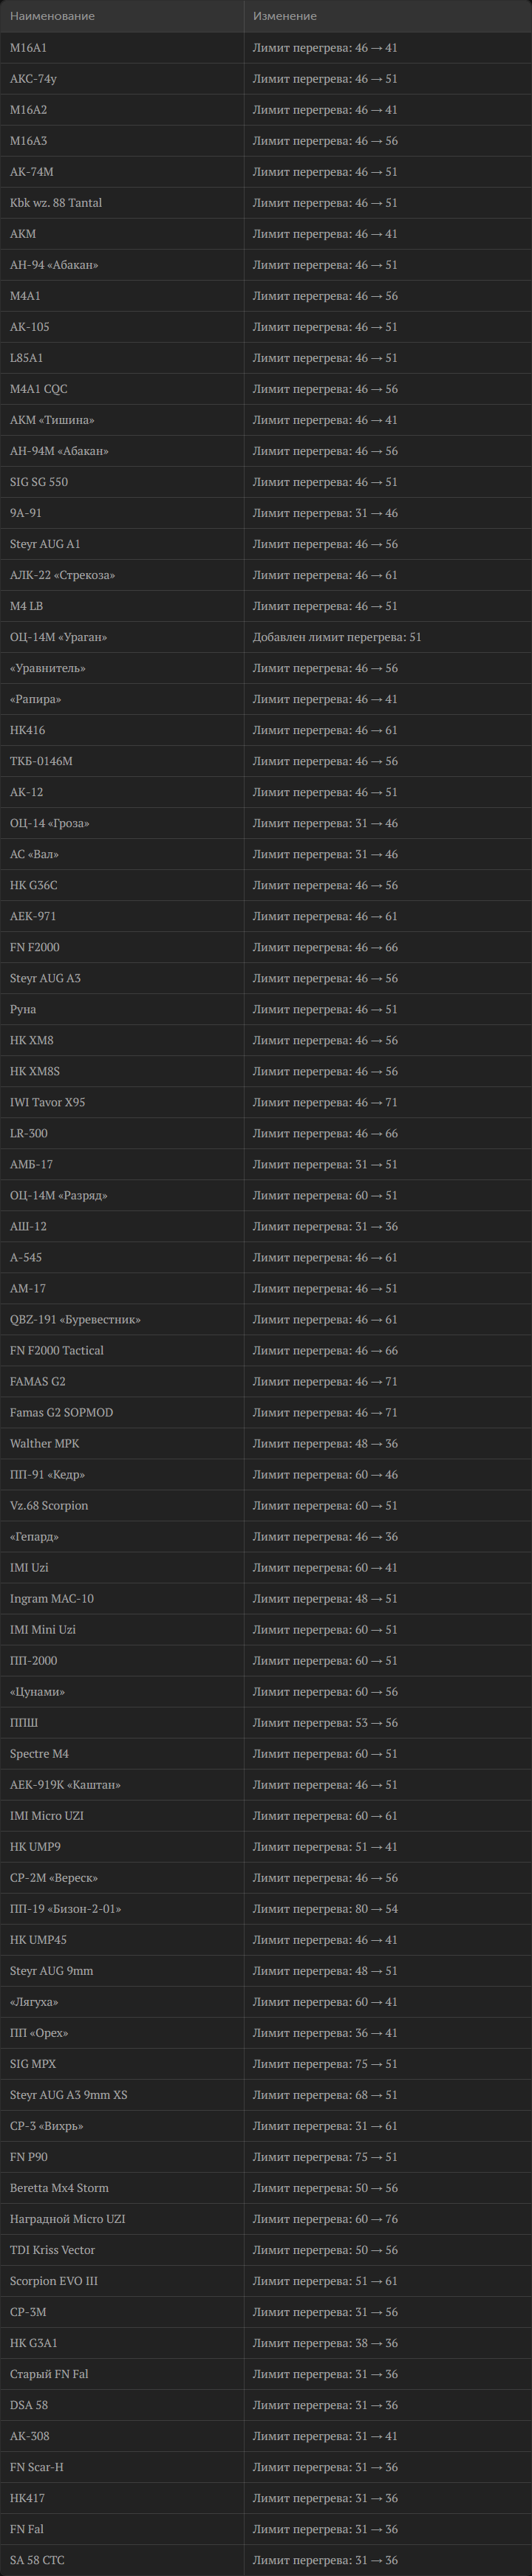
Task: Click «Добавлен лимит перегрева: 51» text
Action: [x=337, y=637]
